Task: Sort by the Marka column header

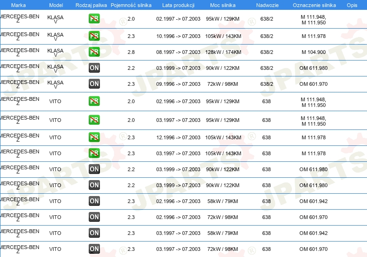Action: (18, 5)
